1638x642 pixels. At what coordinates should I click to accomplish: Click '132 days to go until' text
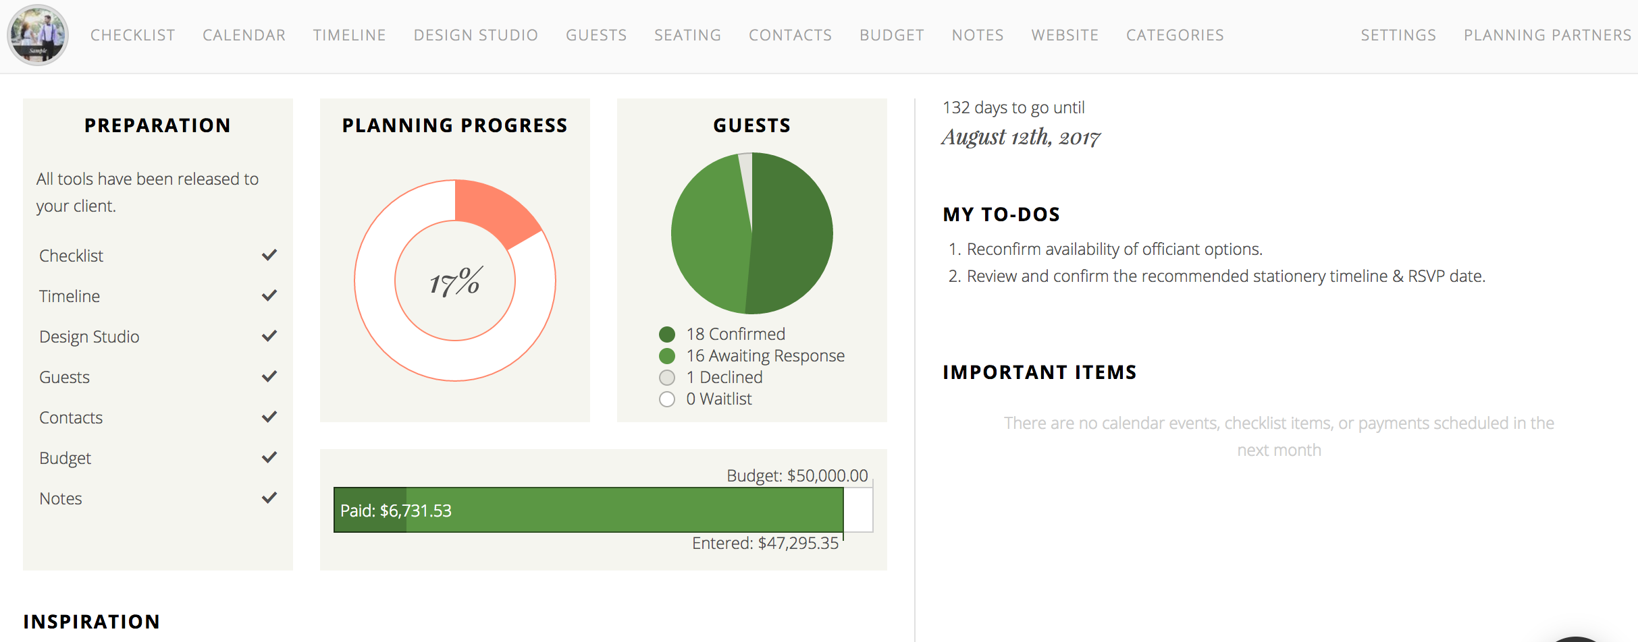tap(1013, 108)
